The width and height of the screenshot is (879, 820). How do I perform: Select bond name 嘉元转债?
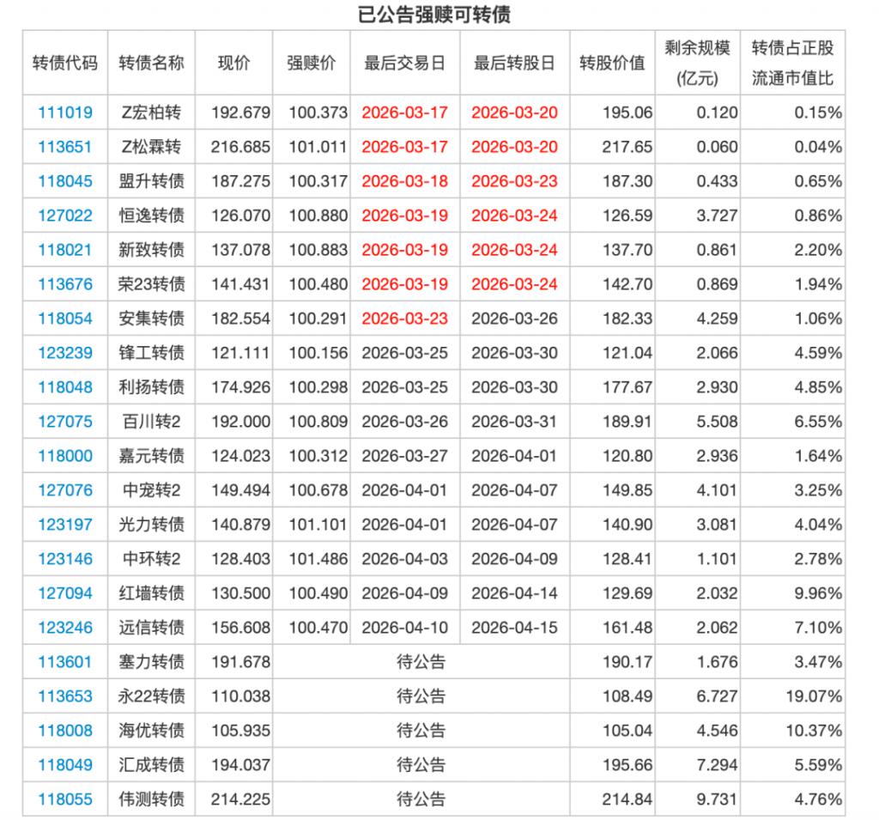click(151, 456)
